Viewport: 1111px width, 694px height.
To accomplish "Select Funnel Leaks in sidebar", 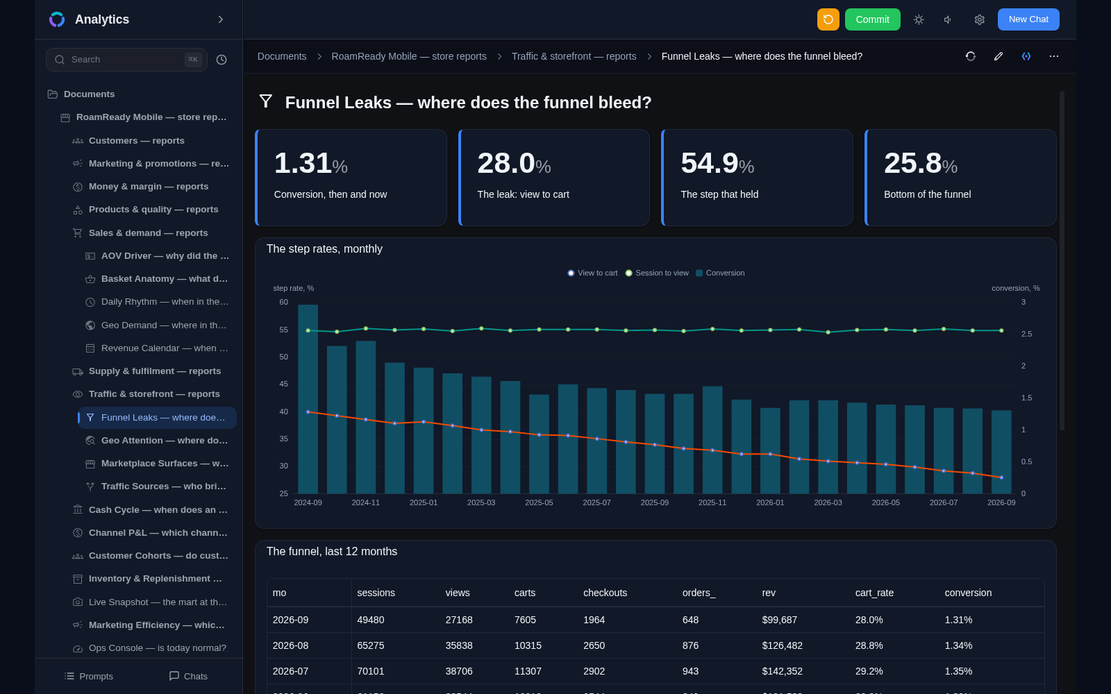I will [x=158, y=417].
